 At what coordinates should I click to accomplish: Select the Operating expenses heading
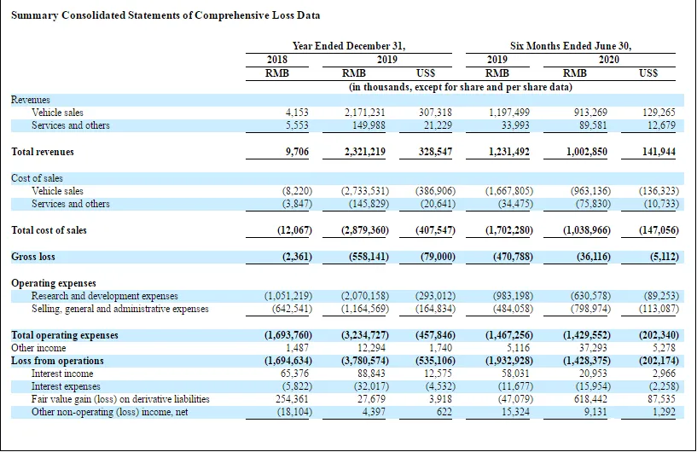54,283
